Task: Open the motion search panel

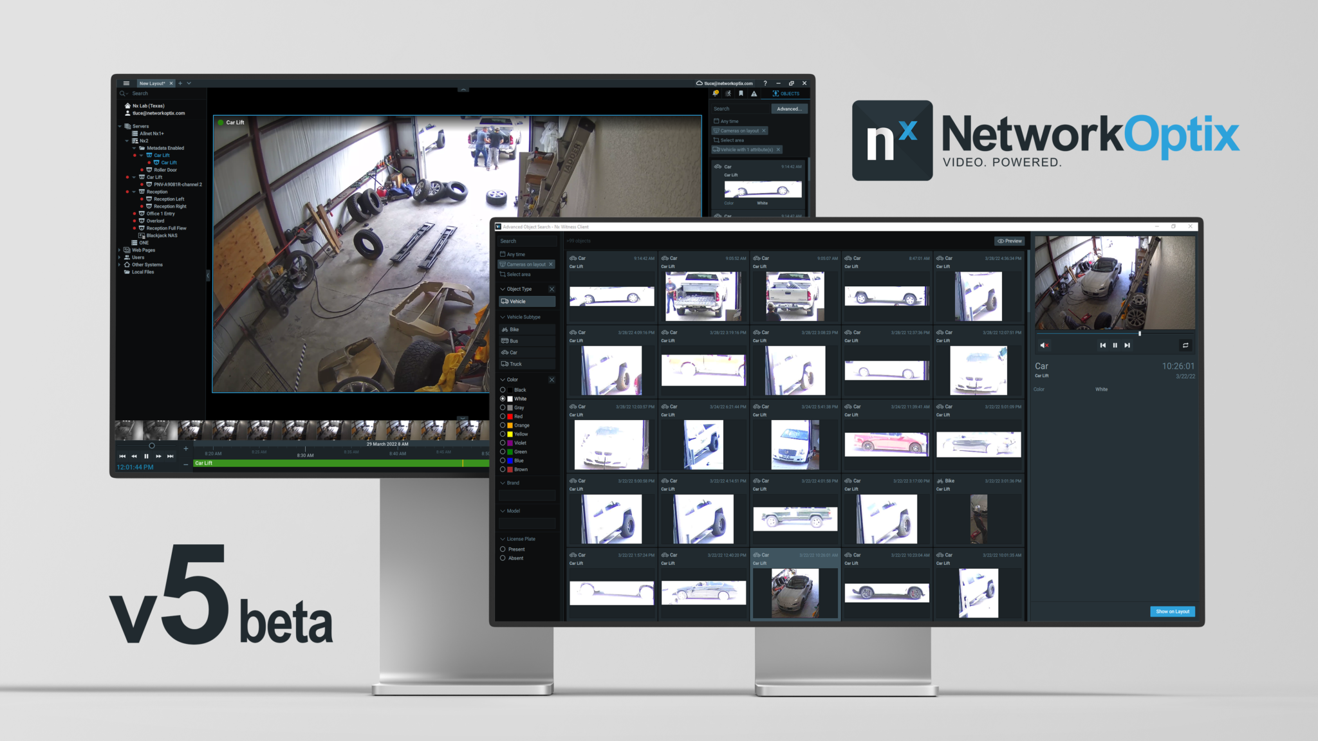Action: tap(728, 93)
